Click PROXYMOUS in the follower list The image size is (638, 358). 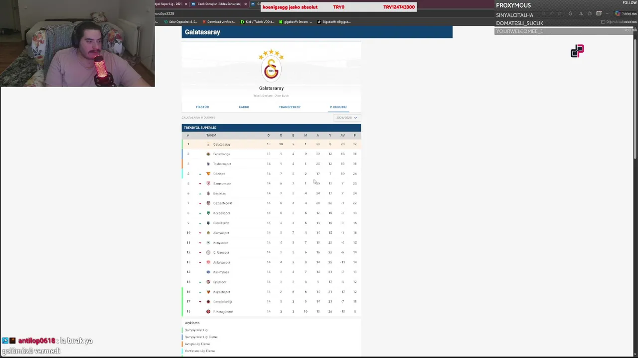[513, 5]
